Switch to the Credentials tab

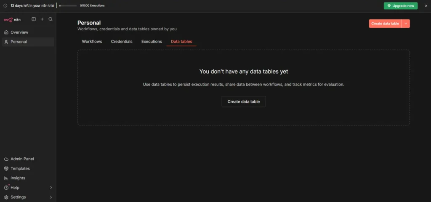[122, 42]
